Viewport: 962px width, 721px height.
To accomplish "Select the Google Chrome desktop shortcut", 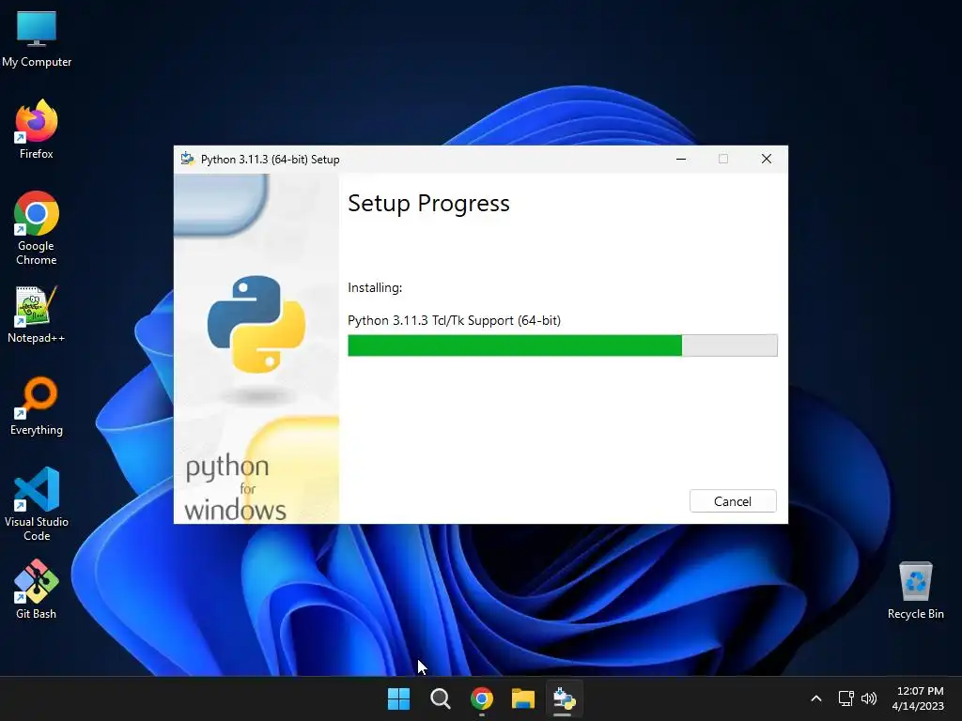I will (37, 228).
